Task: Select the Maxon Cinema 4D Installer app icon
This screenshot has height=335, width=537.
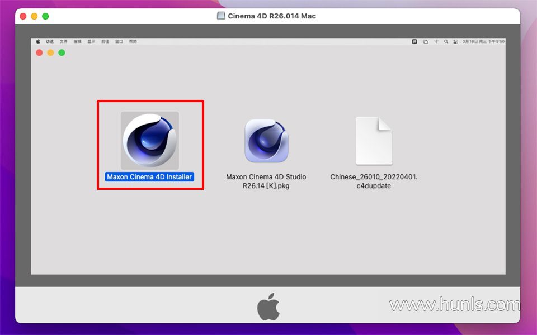Action: click(150, 140)
